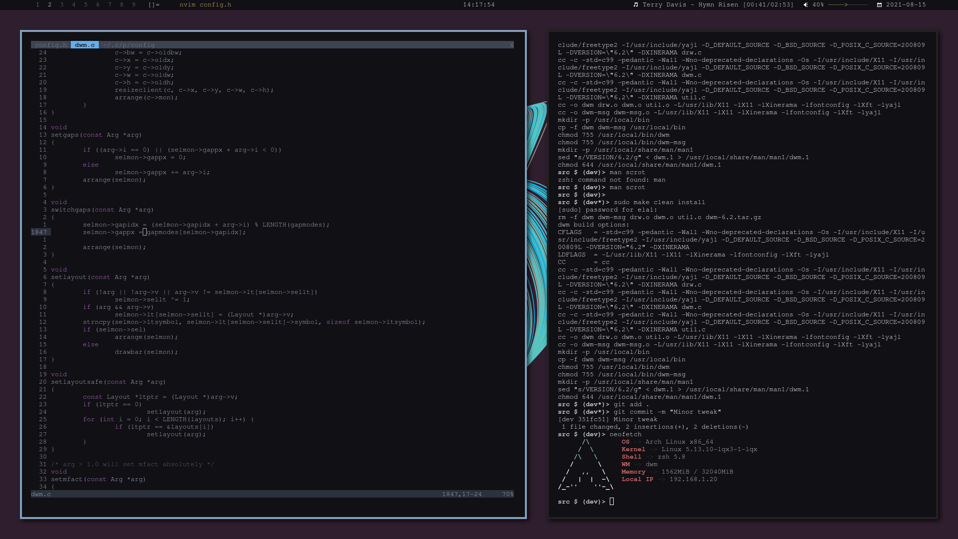Open the config.h buffer tab in nvim
The width and height of the screenshot is (958, 539).
51,45
